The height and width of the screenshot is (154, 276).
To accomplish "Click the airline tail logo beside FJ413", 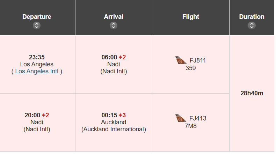I will coord(181,118).
